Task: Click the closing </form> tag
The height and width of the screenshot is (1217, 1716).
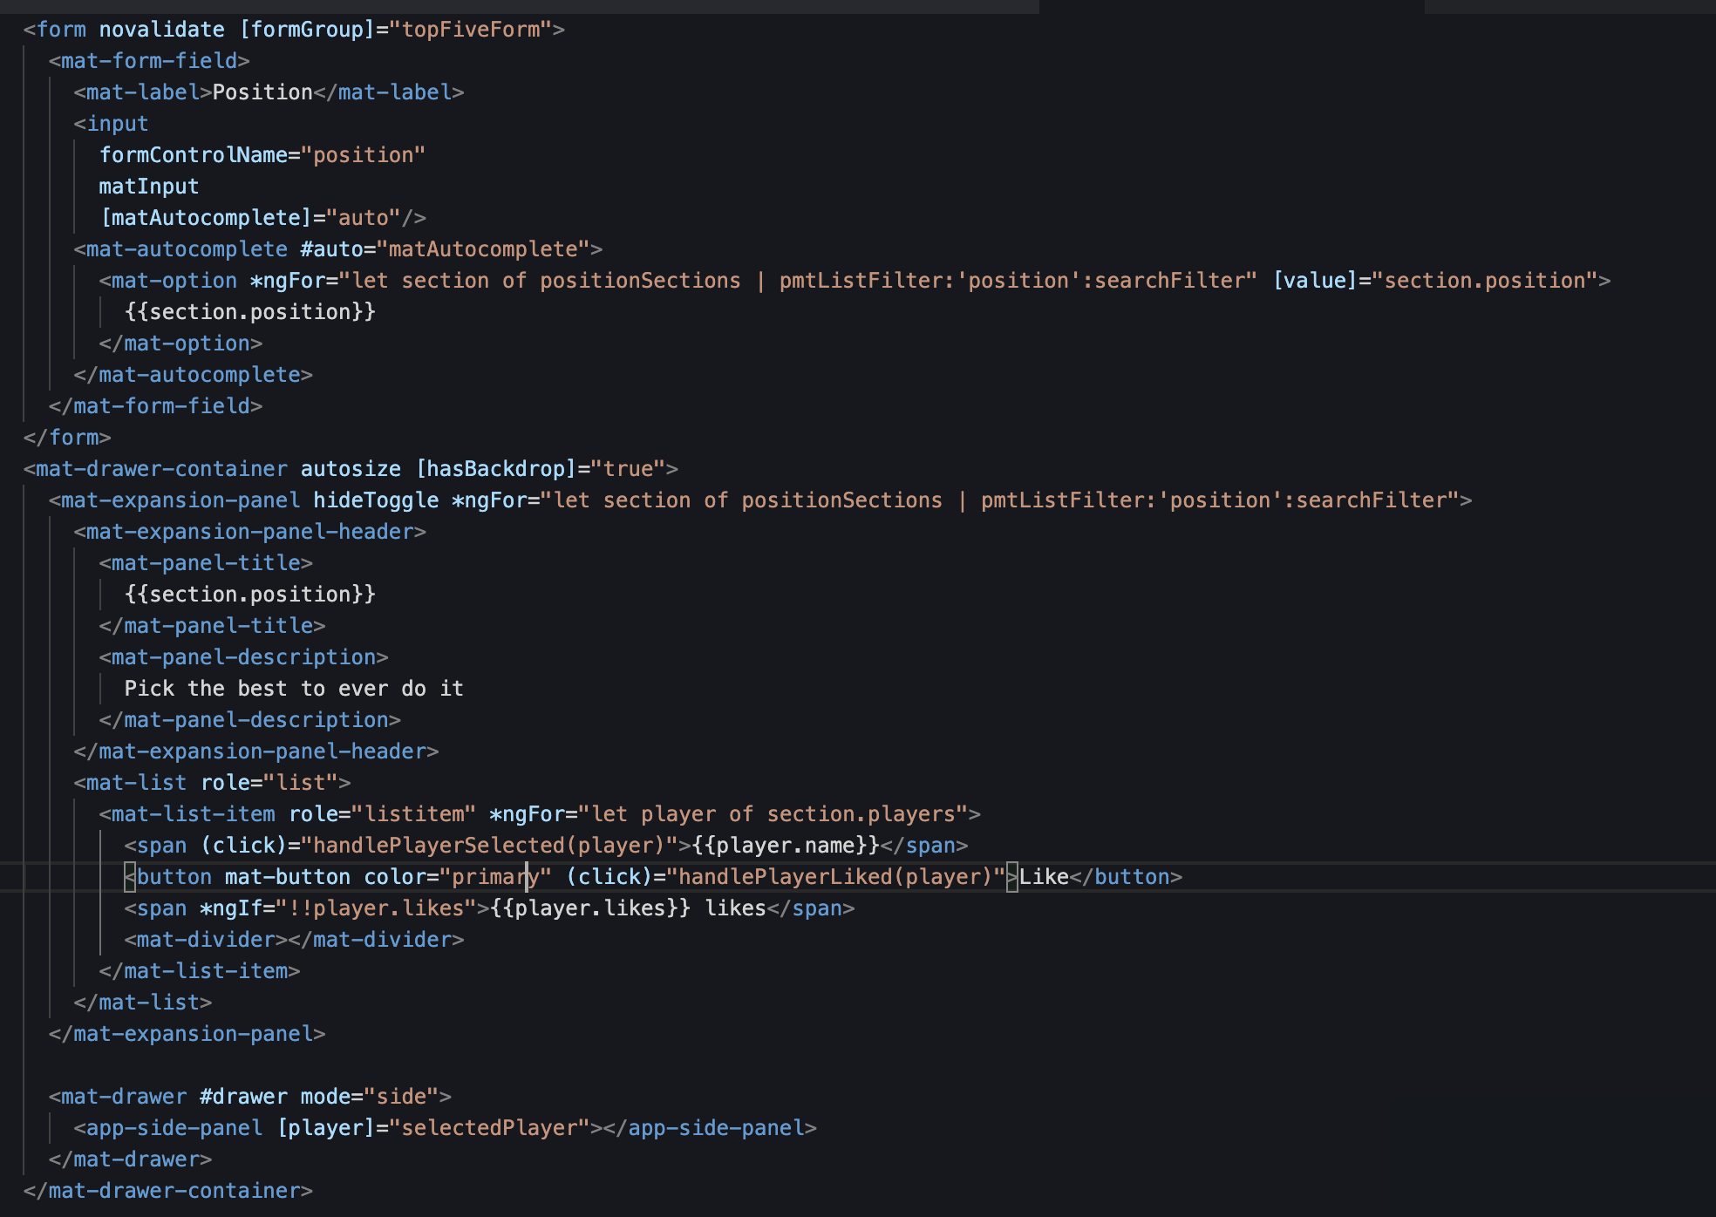Action: tap(67, 438)
